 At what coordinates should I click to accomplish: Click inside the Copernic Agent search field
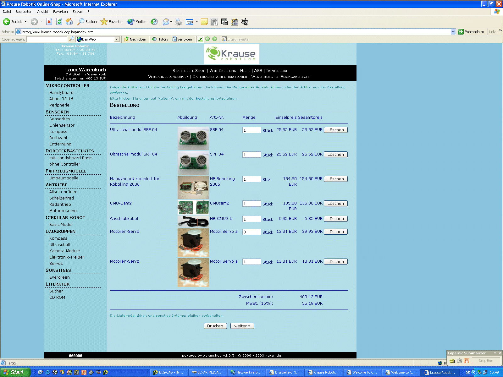click(47, 39)
